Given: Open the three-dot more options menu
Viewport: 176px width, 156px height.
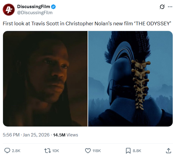Looking at the screenshot, I should pos(170,7).
